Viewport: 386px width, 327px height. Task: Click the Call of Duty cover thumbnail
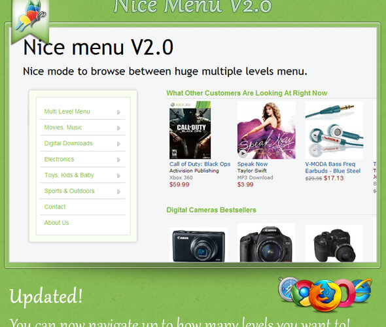tap(190, 130)
